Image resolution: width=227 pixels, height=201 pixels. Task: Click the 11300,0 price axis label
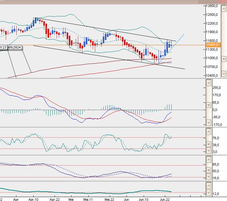(212, 49)
